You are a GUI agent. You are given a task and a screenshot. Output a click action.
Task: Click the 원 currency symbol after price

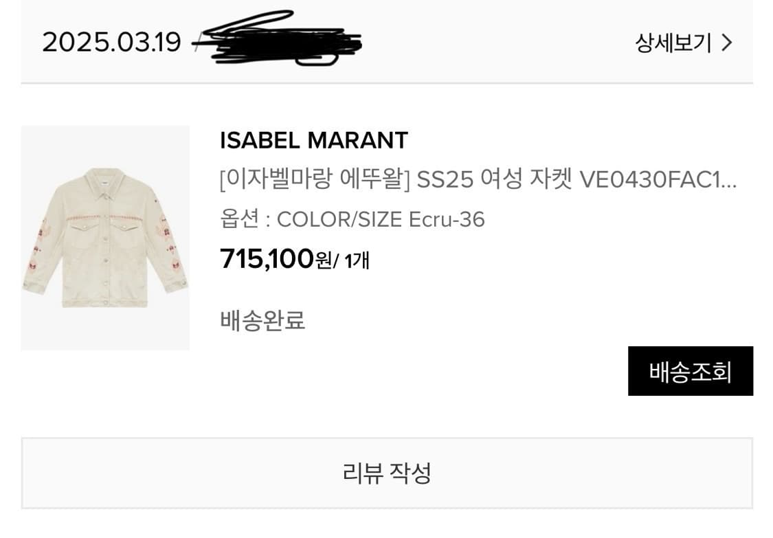(323, 261)
